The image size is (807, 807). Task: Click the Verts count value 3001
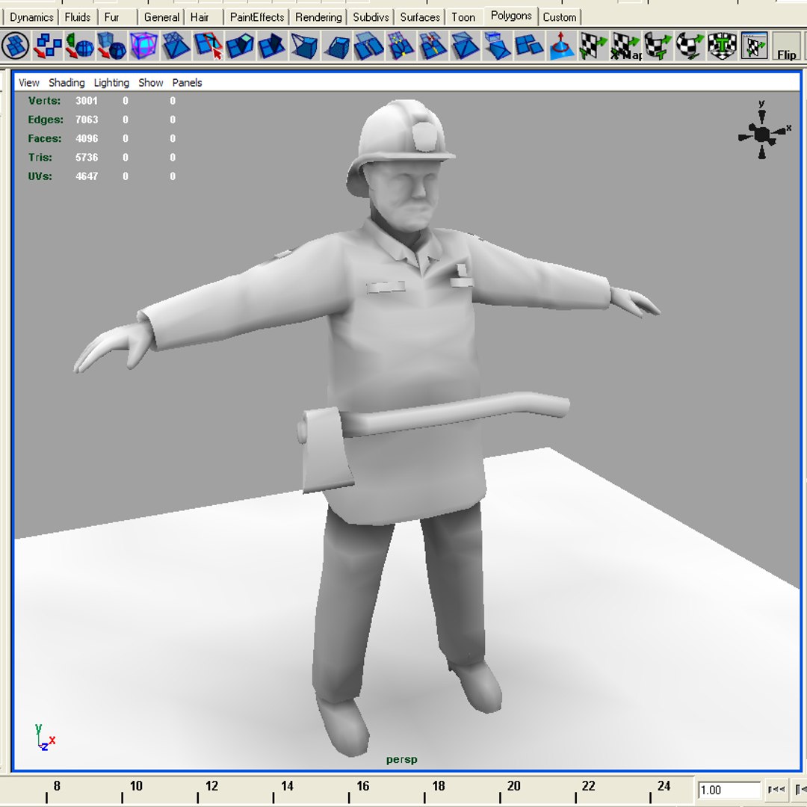[x=87, y=100]
